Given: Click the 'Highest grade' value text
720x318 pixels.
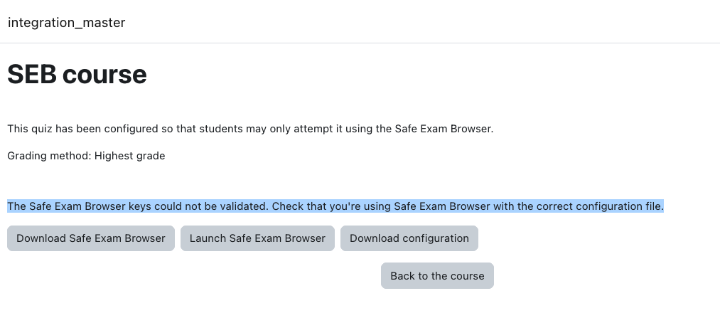Looking at the screenshot, I should coord(130,156).
